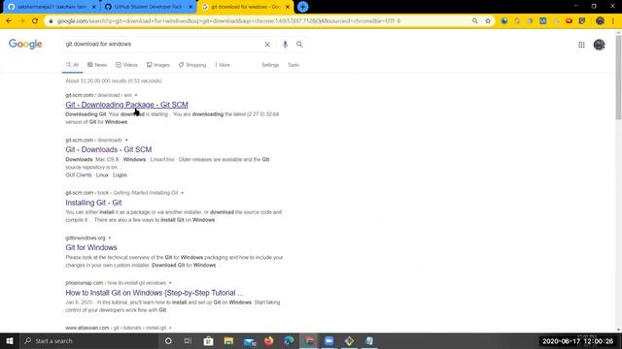This screenshot has width=622, height=349.
Task: Bookmark this page with the star icon
Action: tap(488, 21)
